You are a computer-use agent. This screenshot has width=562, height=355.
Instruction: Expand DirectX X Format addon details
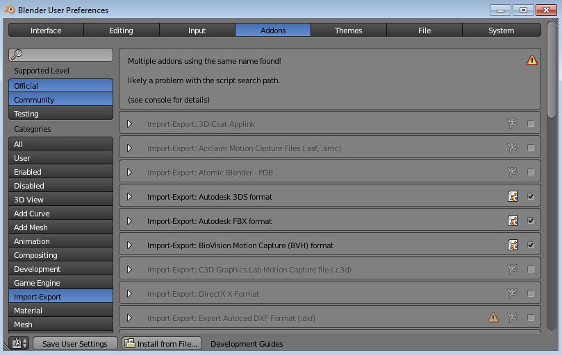pyautogui.click(x=129, y=293)
